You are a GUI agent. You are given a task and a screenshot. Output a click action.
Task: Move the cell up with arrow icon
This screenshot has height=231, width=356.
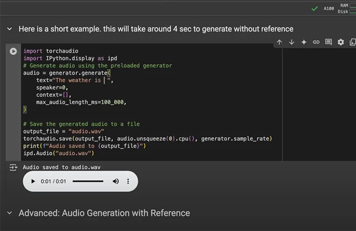pos(279,42)
